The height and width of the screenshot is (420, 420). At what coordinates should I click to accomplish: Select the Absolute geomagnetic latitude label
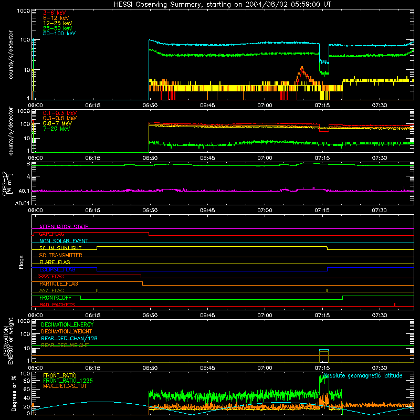click(363, 375)
